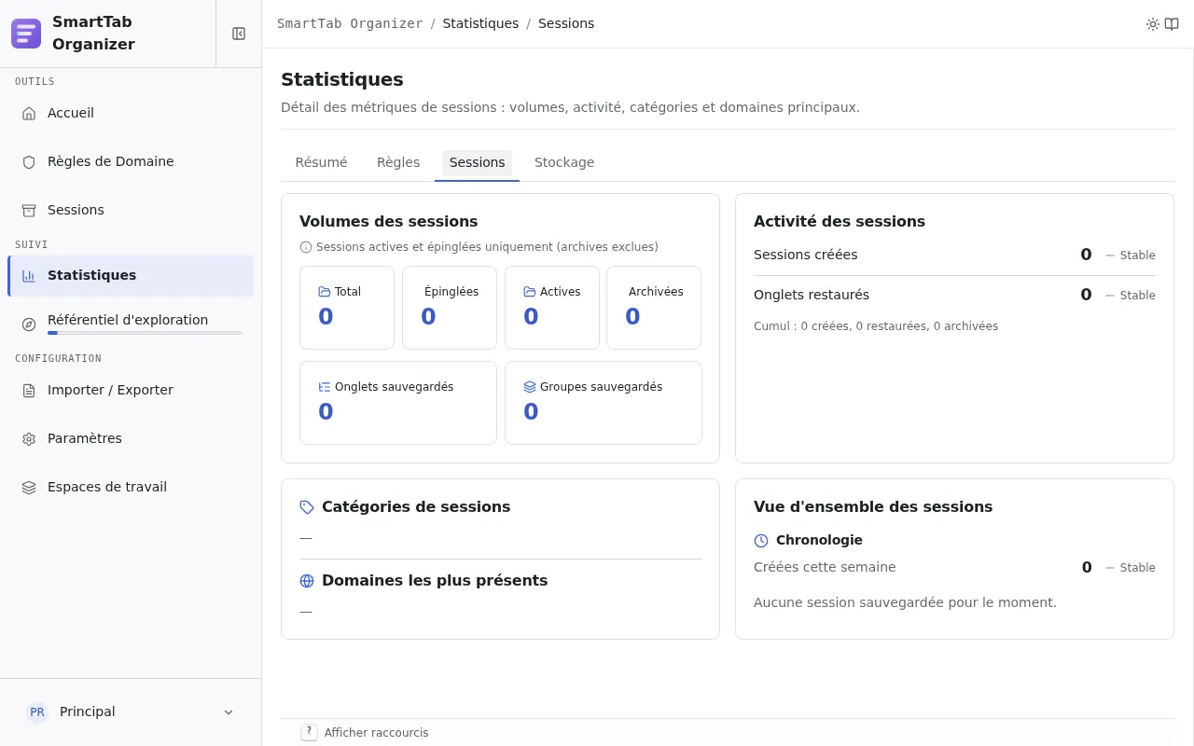
Task: Click the Statistiques bar chart icon
Action: (x=29, y=275)
